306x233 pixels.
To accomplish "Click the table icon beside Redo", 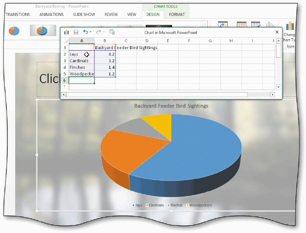I will (x=112, y=32).
